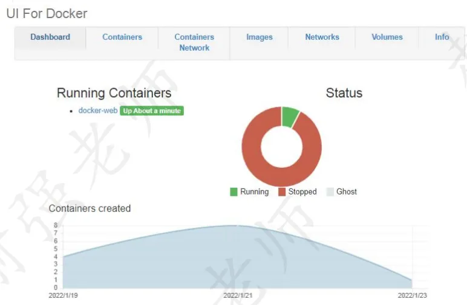Viewport: 467px width, 305px height.
Task: Open the Dashboard tab
Action: click(x=50, y=37)
